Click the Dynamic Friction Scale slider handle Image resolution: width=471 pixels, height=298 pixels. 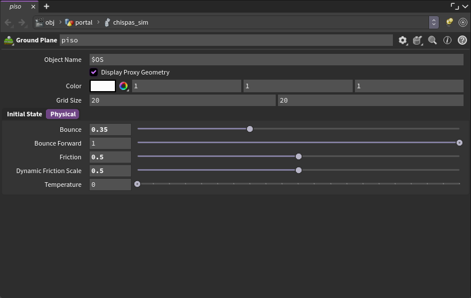299,171
